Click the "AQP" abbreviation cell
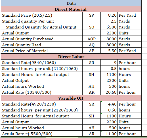Screen dimensions: 147x138 (91, 39)
